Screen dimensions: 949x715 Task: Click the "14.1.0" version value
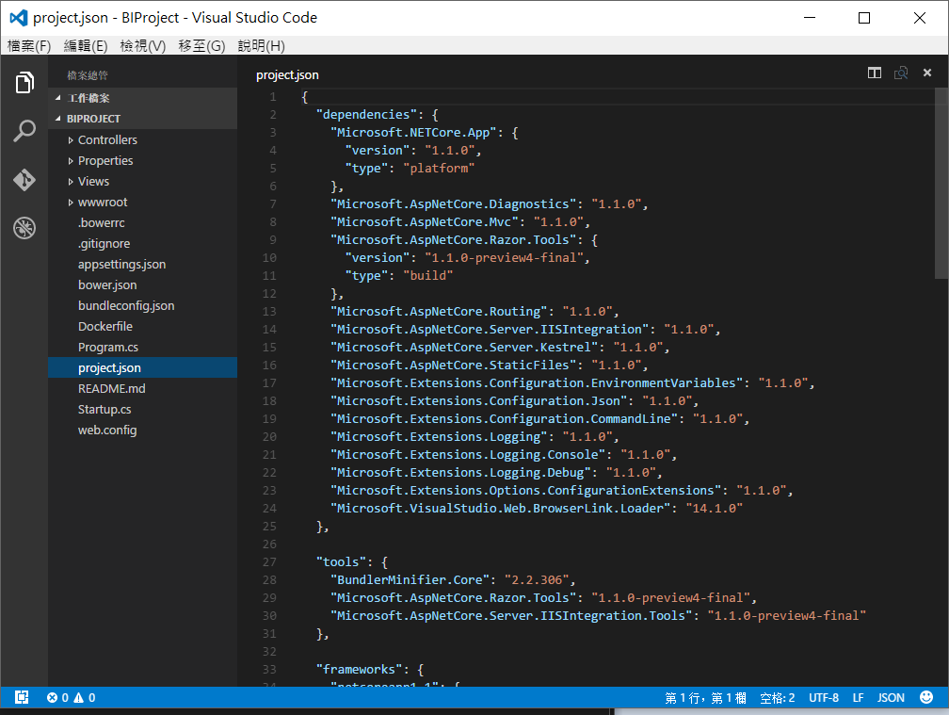pos(715,508)
